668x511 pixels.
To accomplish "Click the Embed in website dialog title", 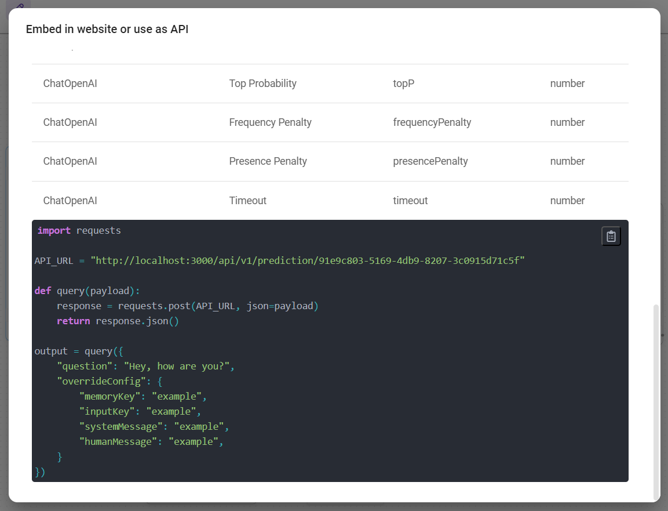I will point(107,30).
